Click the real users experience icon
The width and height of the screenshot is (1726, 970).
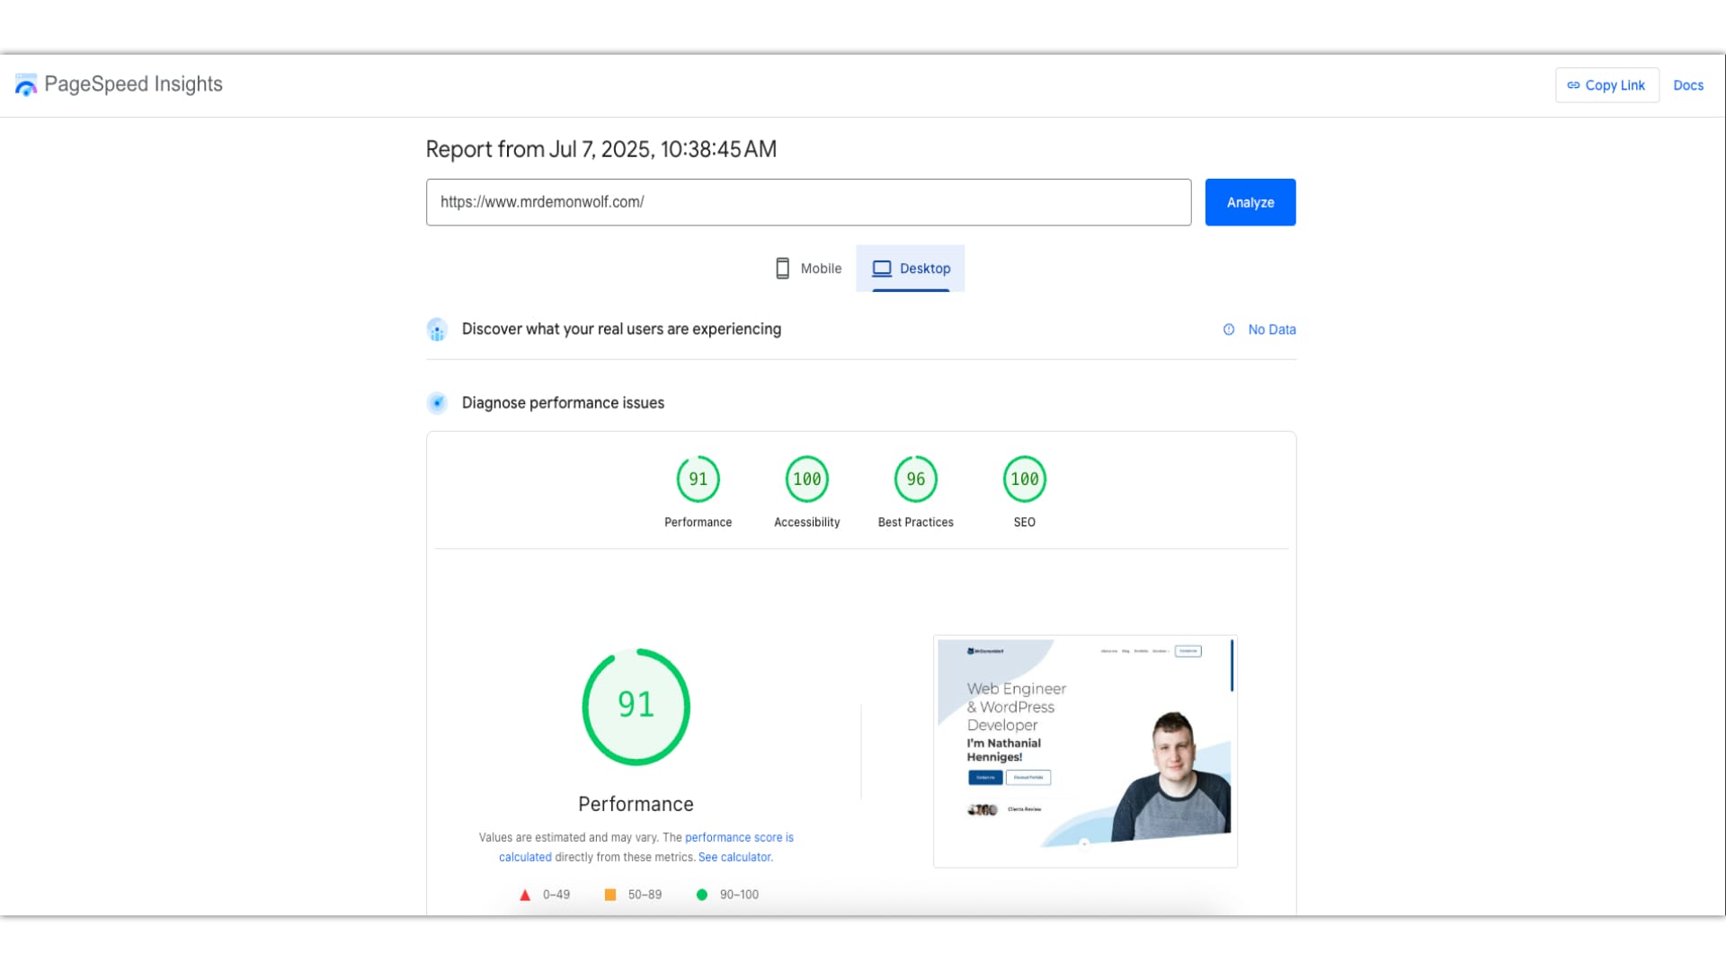(x=437, y=330)
